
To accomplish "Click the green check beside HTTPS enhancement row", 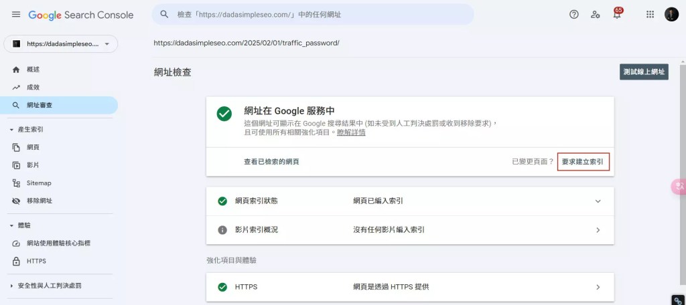I will [222, 287].
